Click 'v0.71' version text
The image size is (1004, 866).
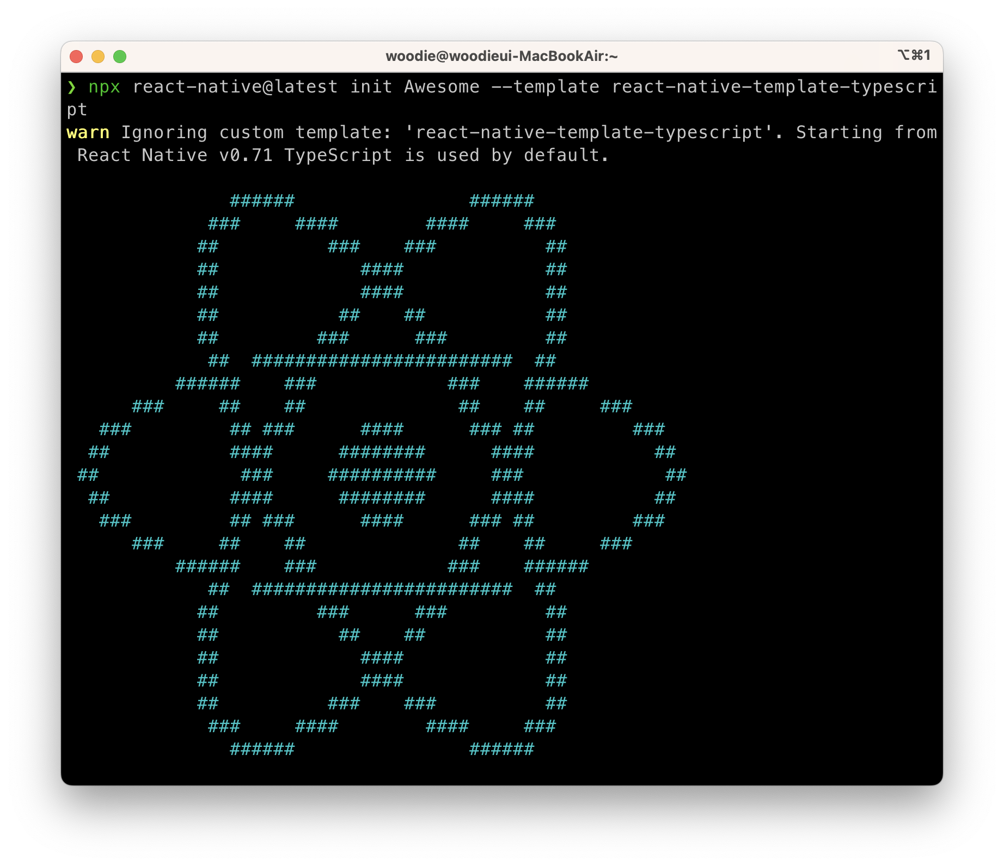pyautogui.click(x=246, y=156)
